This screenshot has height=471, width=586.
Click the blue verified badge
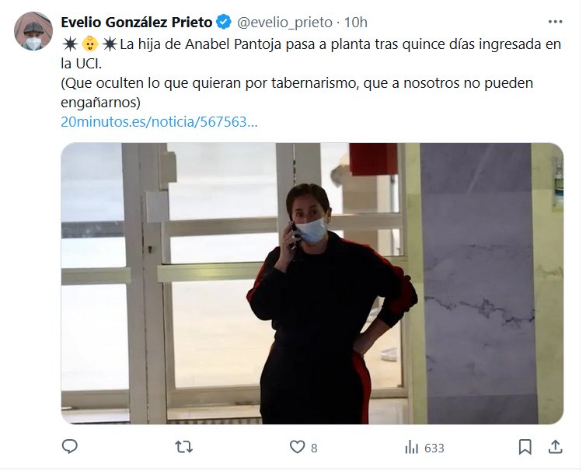[x=226, y=23]
